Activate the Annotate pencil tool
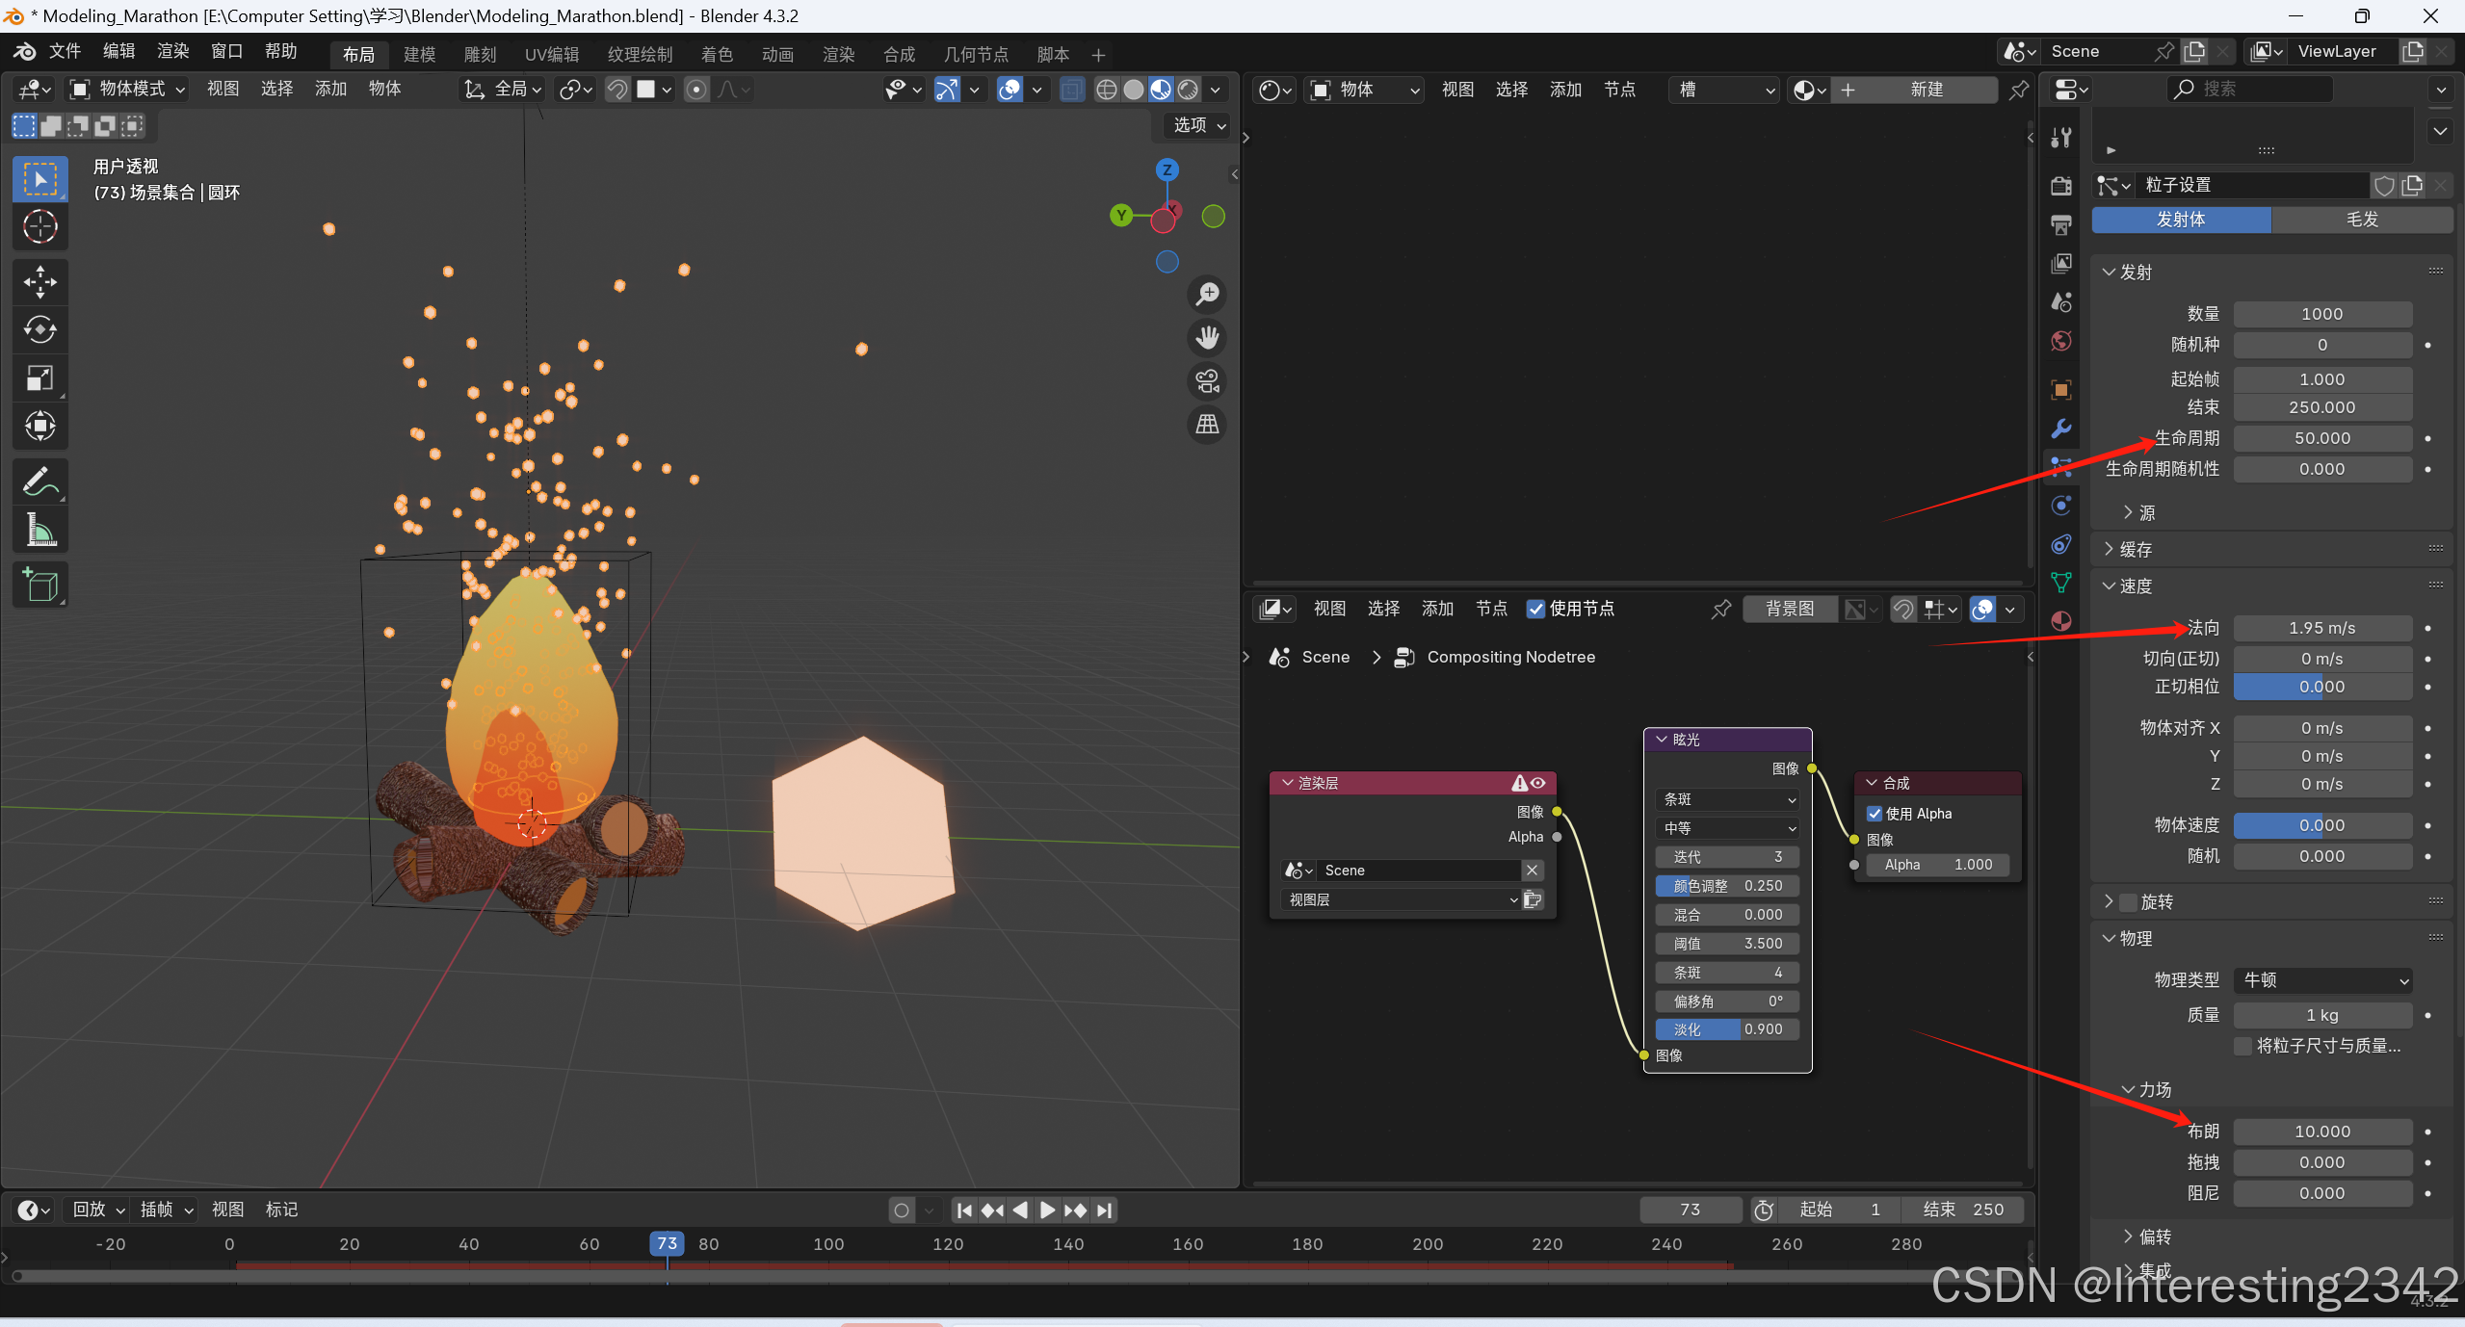 [x=39, y=481]
